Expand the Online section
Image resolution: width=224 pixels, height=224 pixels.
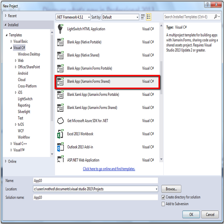(6, 161)
